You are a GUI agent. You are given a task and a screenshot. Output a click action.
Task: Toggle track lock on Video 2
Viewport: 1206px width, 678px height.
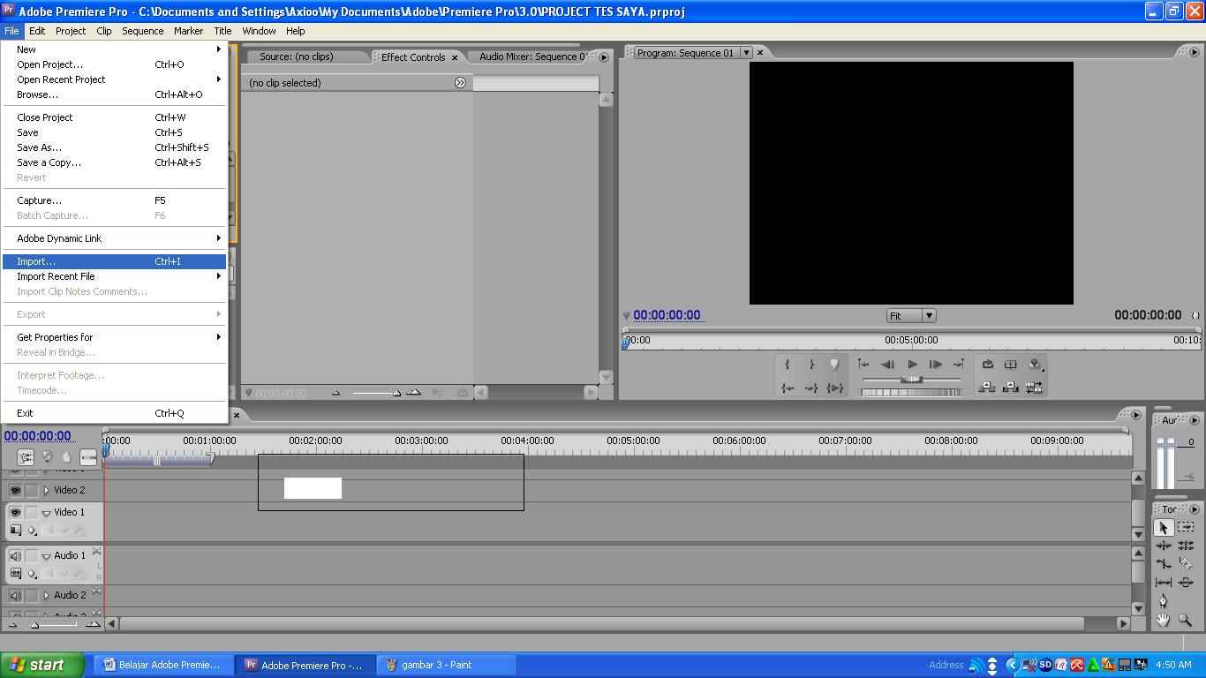click(x=32, y=490)
